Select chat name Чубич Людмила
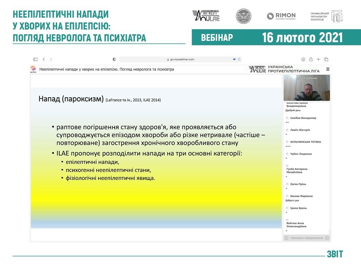 click(x=301, y=154)
